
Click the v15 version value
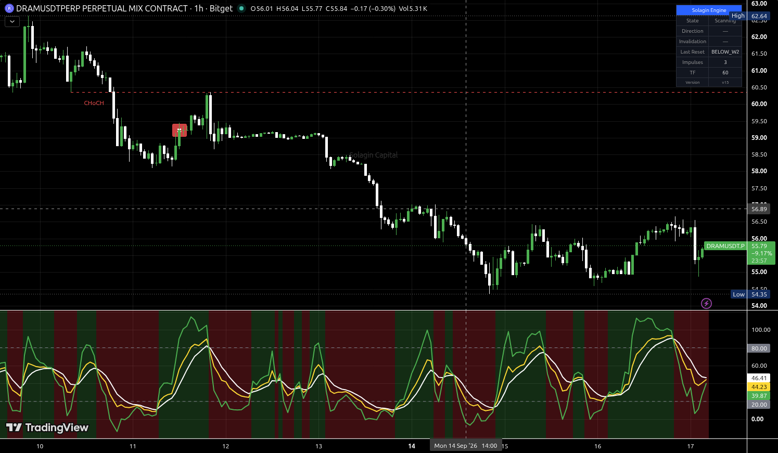click(x=725, y=82)
